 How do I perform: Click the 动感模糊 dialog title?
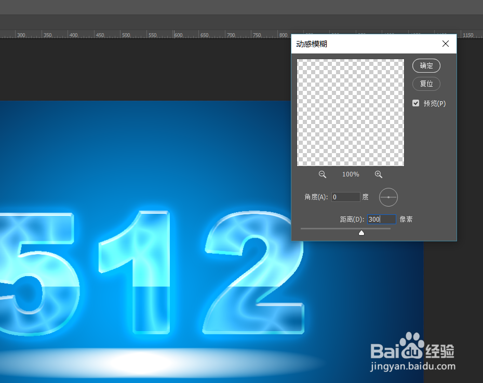point(312,44)
